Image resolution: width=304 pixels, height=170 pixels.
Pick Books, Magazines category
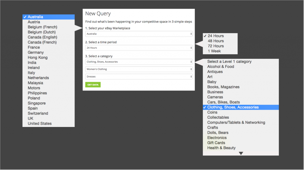pos(241,87)
